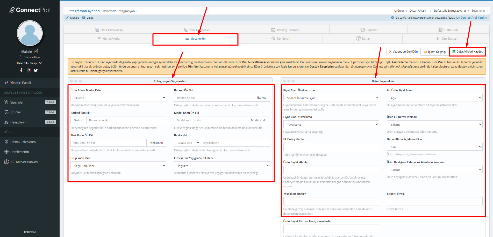Click the Video icon in header
Screen dimensions: 493x237
(84, 18)
